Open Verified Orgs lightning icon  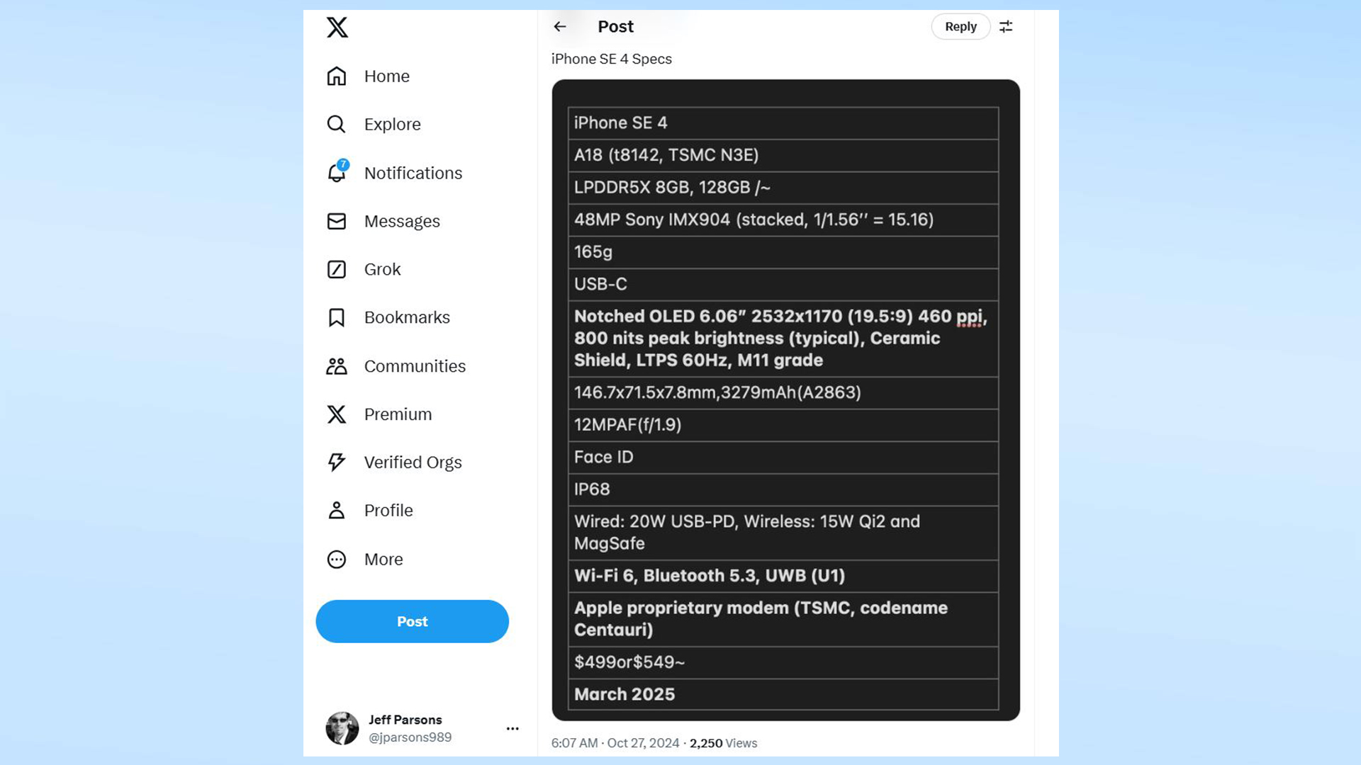(x=337, y=463)
